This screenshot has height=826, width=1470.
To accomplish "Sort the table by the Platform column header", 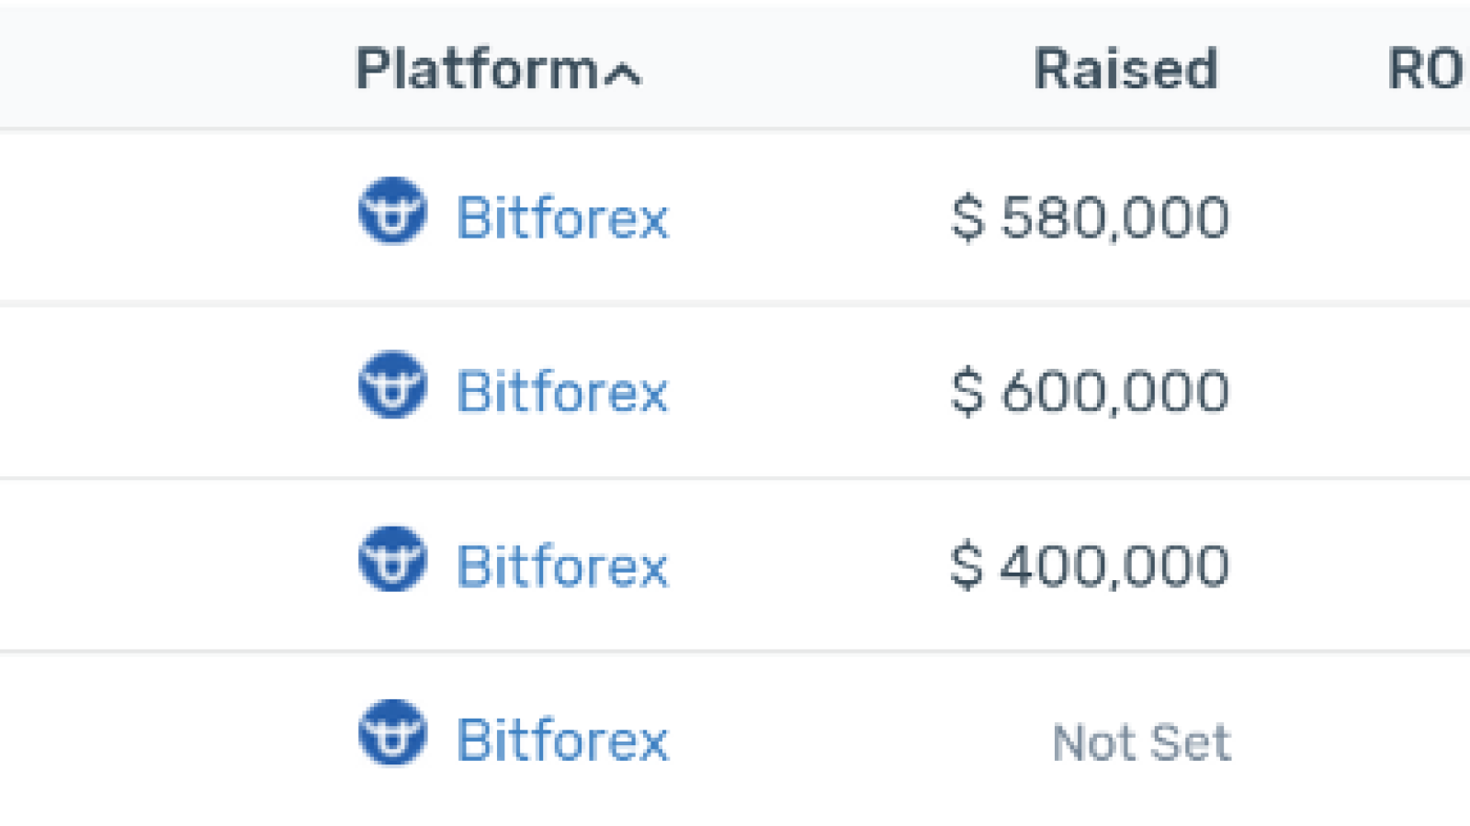I will [477, 69].
